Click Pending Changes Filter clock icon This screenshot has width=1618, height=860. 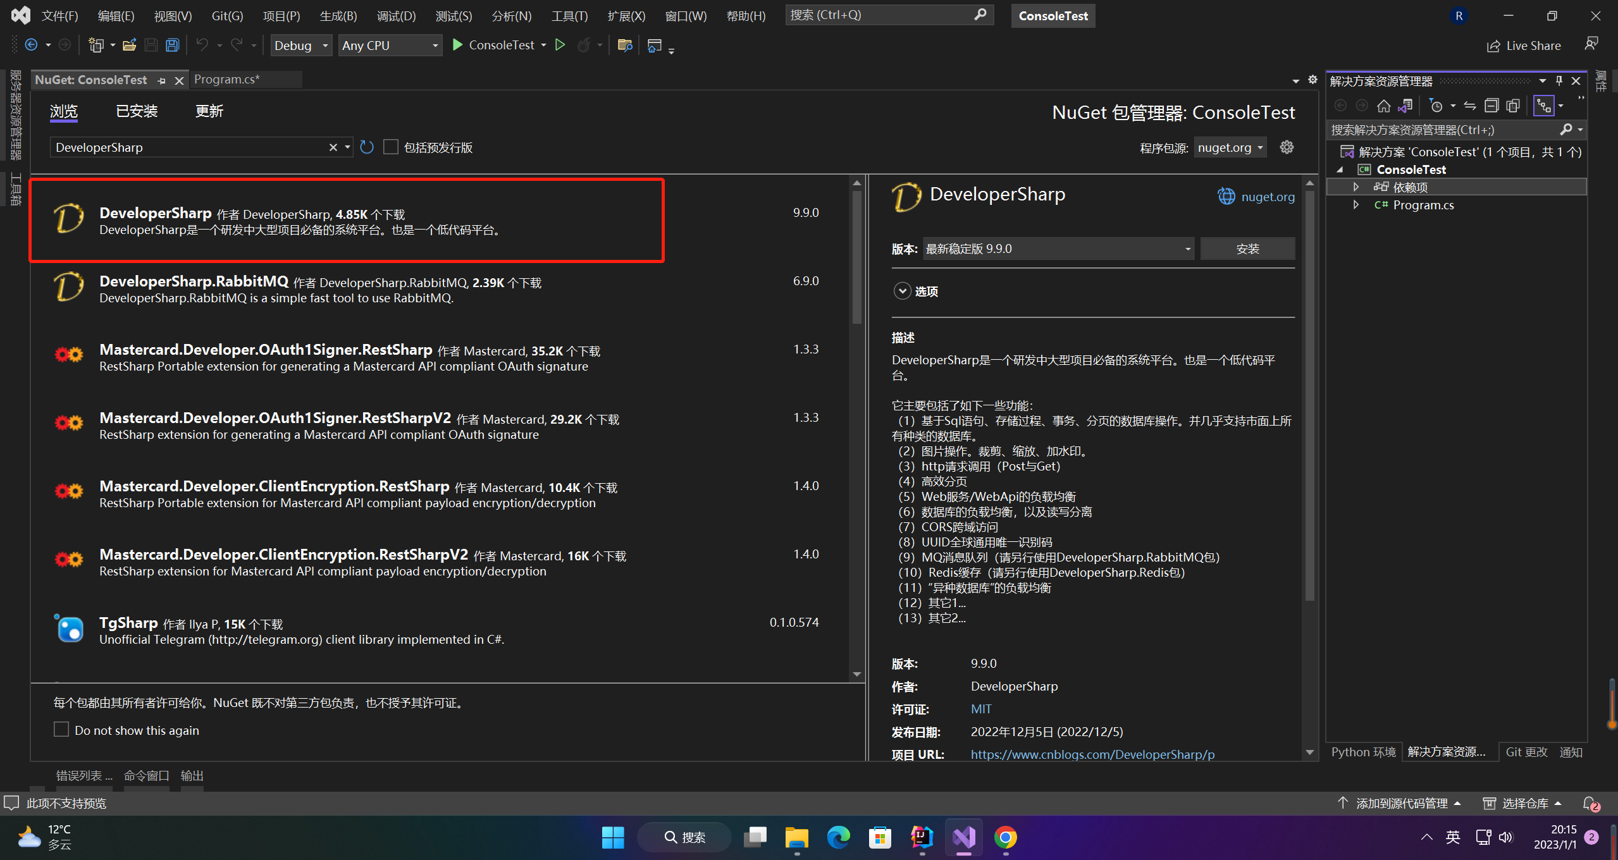coord(1436,106)
